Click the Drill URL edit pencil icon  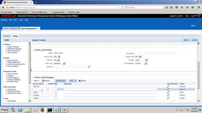[89, 67]
